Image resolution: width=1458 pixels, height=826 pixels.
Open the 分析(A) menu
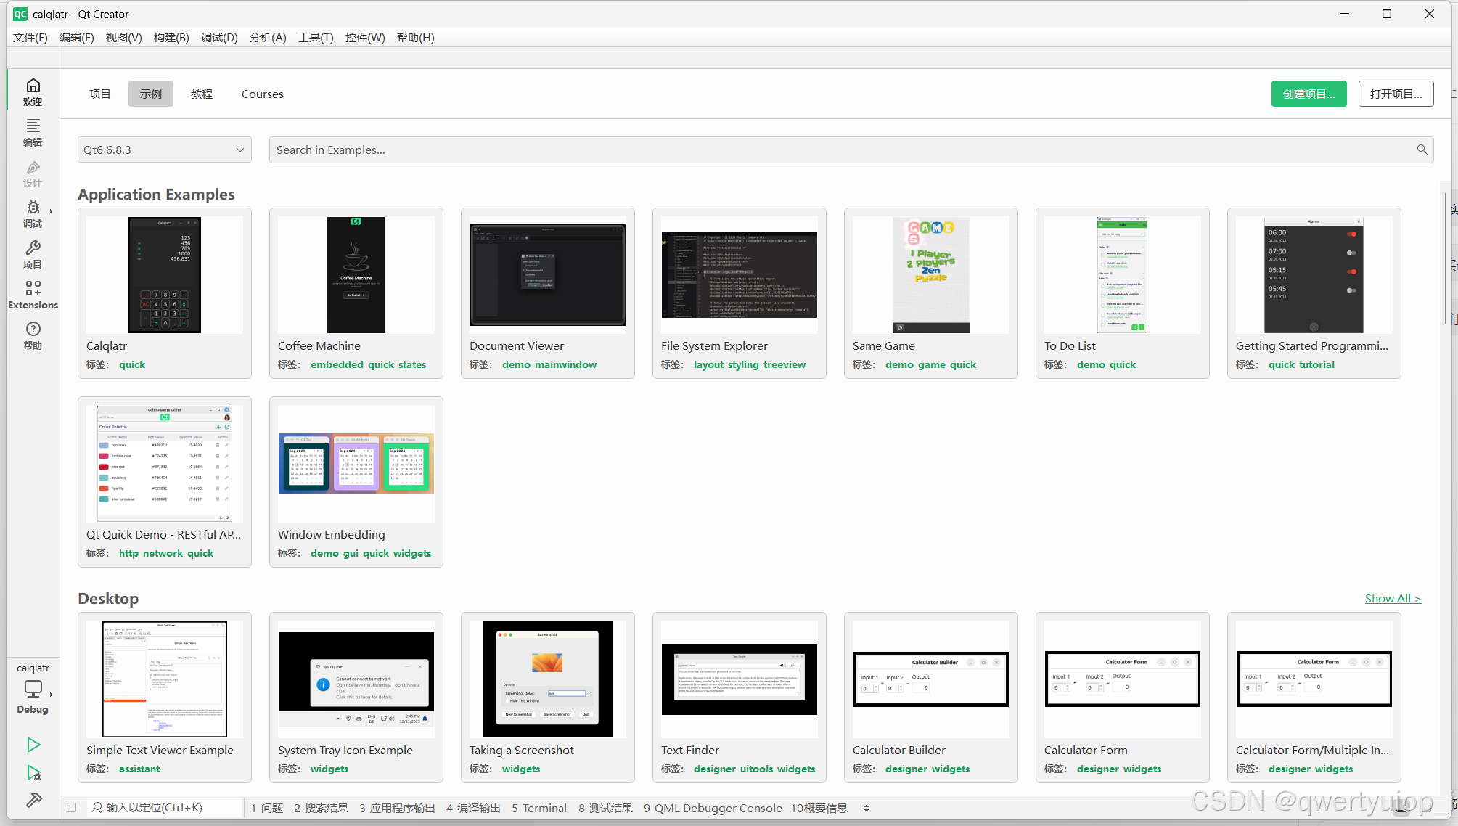tap(268, 37)
